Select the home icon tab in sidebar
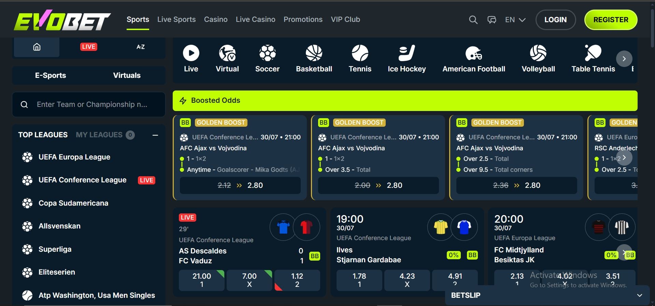655x306 pixels. point(37,47)
